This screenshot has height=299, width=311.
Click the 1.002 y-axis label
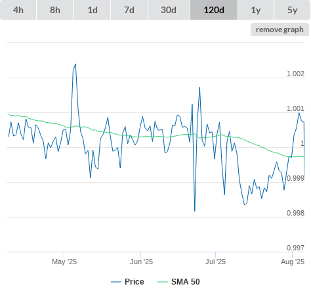(295, 74)
